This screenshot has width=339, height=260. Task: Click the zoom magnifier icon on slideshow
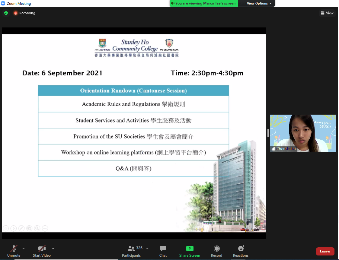(37, 228)
